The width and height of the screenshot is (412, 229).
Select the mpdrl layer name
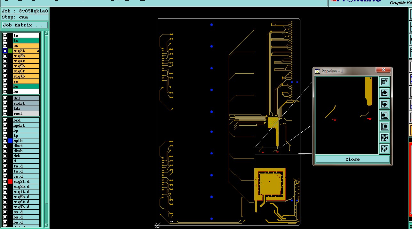tap(26, 125)
